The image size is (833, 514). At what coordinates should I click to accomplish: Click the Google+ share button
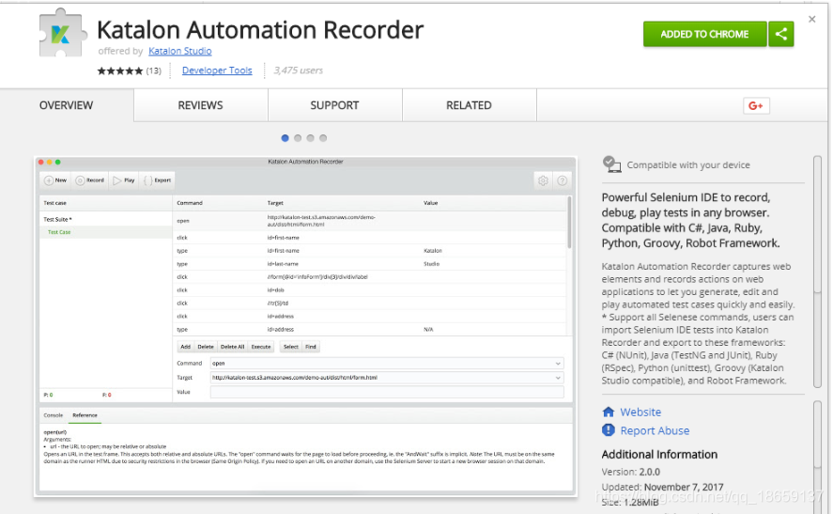(756, 106)
